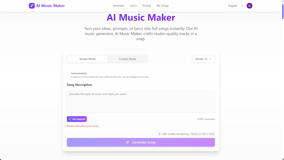Go to Generate in navigation
Image resolution: width=284 pixels, height=160 pixels.
(119, 6)
